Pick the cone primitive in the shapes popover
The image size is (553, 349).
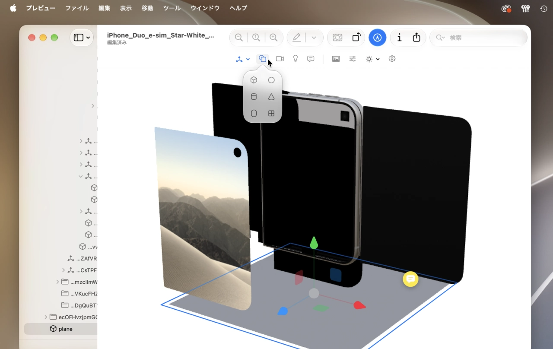(x=271, y=97)
